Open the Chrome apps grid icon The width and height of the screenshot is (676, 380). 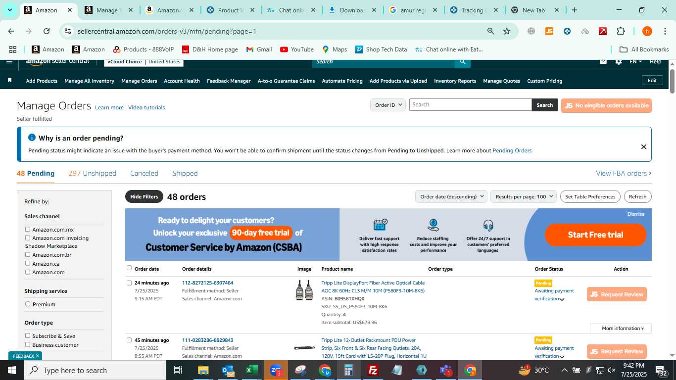point(13,49)
